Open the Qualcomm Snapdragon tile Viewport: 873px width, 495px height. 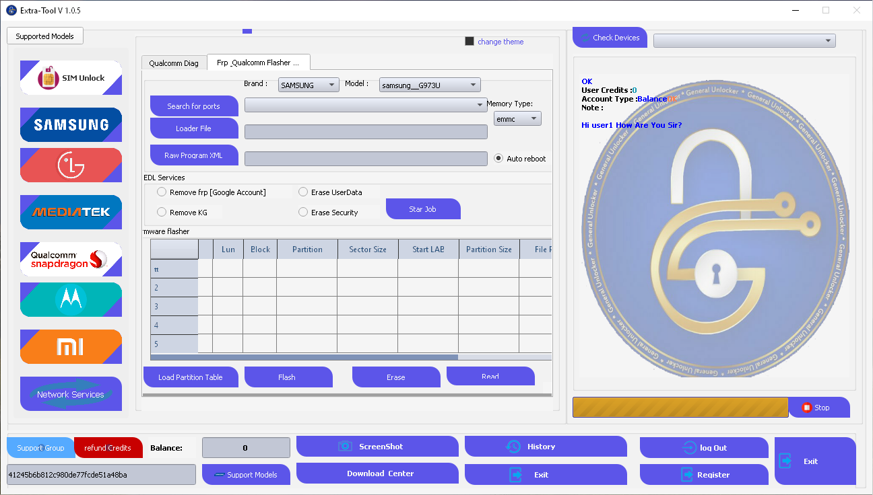[71, 259]
